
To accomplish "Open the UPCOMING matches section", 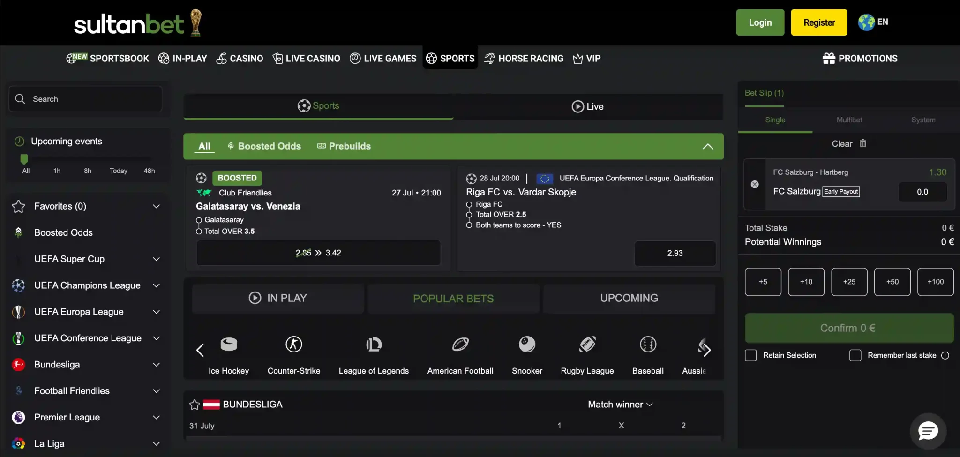I will click(x=629, y=298).
